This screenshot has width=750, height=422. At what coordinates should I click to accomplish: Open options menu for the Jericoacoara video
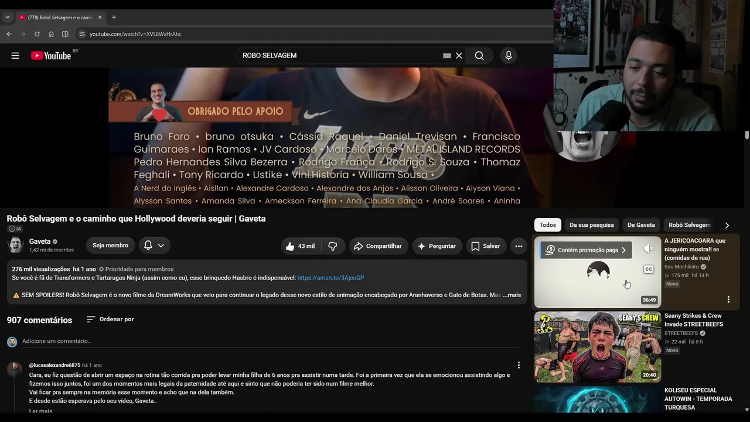[728, 300]
